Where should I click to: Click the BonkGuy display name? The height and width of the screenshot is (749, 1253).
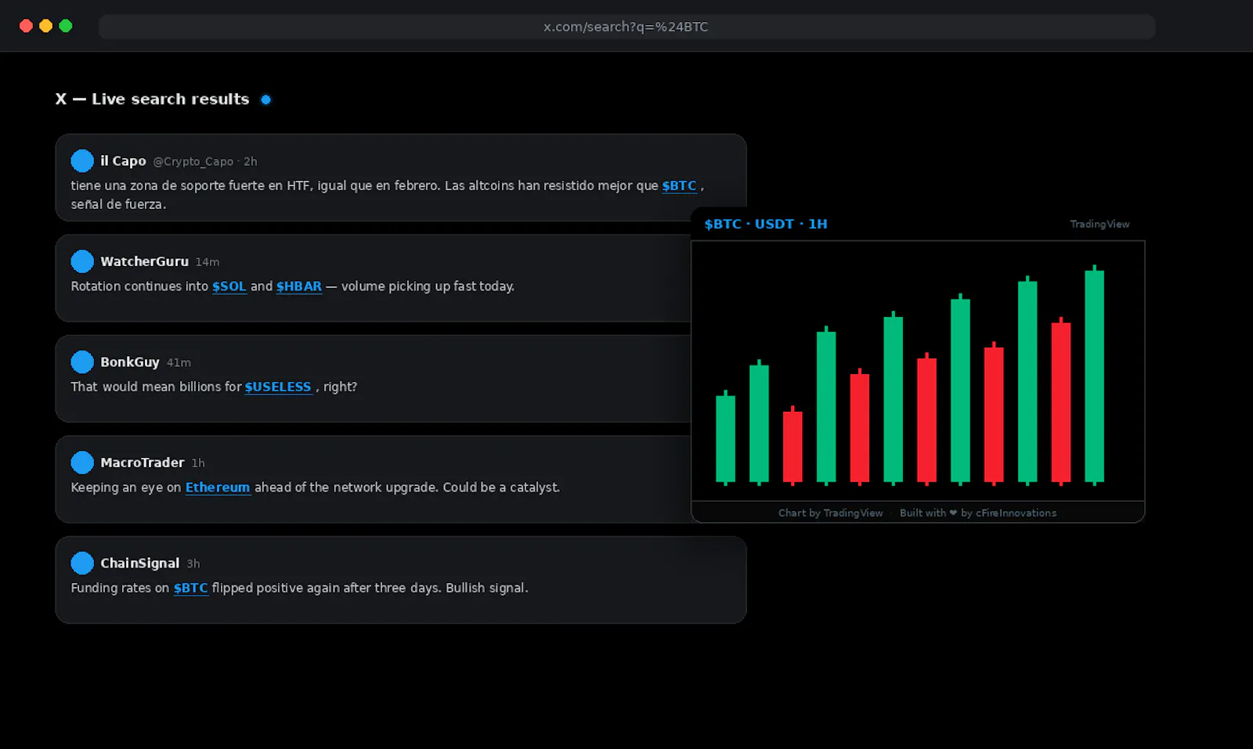130,362
